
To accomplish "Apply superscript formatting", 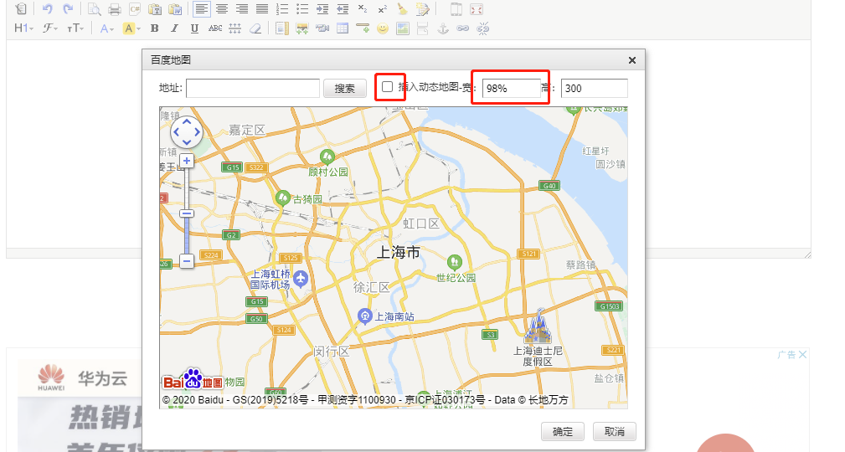I will [383, 8].
